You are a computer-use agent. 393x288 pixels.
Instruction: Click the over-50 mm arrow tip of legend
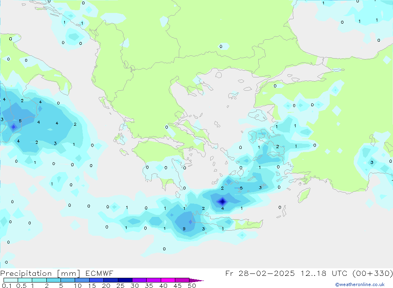[197, 280]
